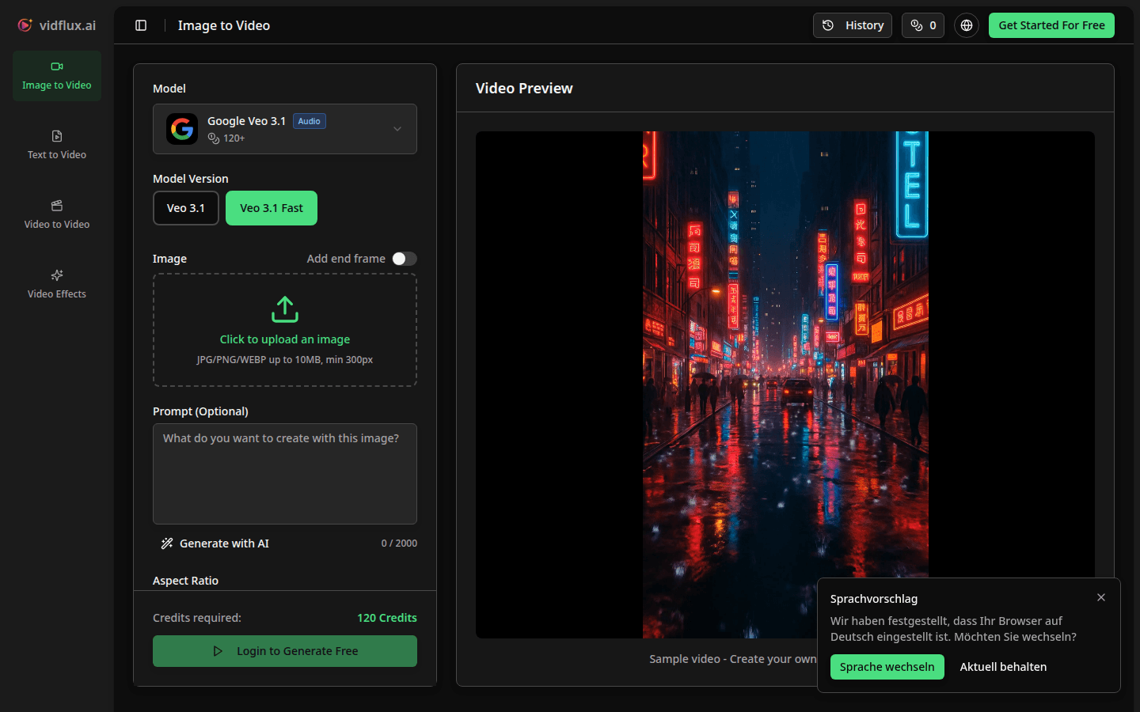Open Text to Video in sidebar
Screen dimensions: 1140x712
point(57,146)
